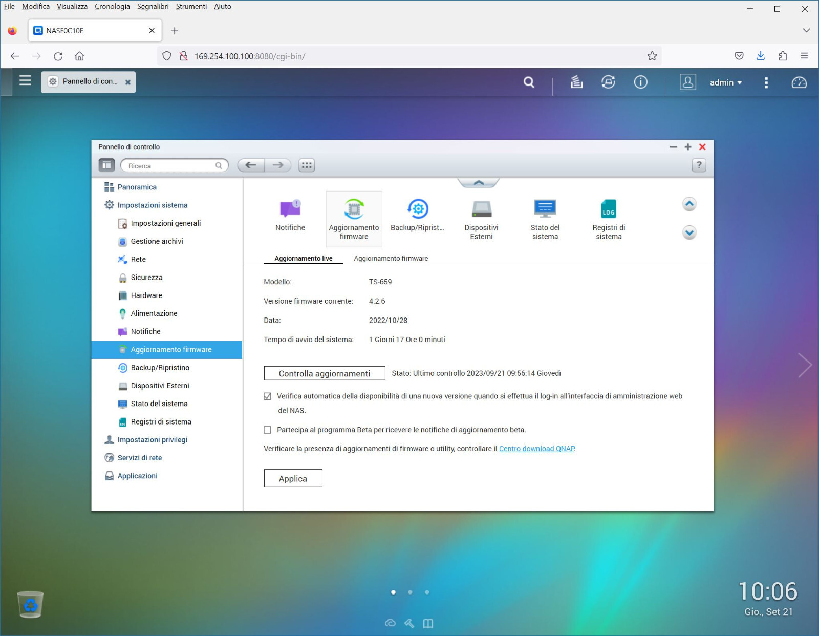
Task: Toggle the sidebar panel view button
Action: point(106,165)
